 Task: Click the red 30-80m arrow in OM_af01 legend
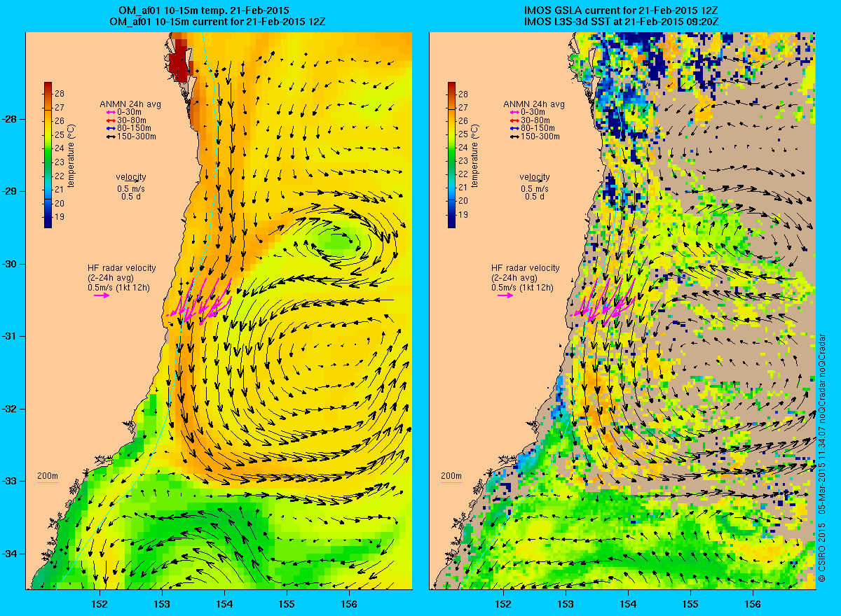click(111, 120)
